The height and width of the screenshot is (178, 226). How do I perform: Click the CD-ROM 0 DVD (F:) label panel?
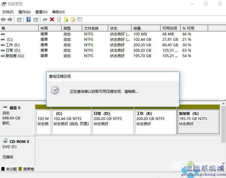pyautogui.click(x=18, y=151)
